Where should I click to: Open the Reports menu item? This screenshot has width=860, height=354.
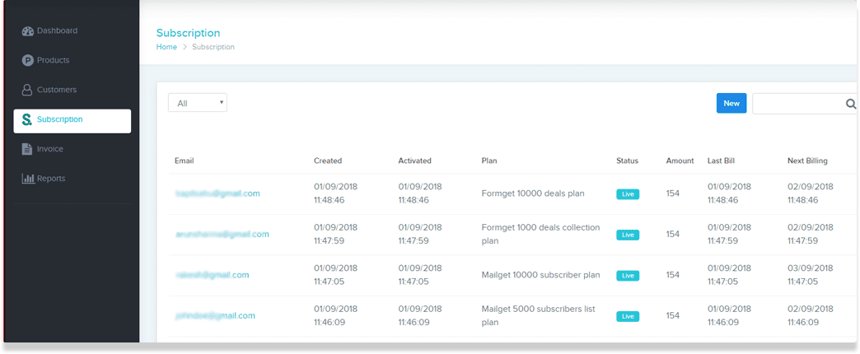(51, 179)
